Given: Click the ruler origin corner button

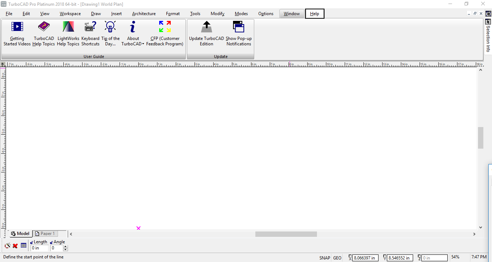Looking at the screenshot, I should point(3,64).
